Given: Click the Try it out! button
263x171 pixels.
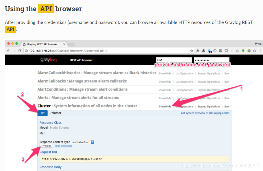Looking at the screenshot, I should pos(46,146).
